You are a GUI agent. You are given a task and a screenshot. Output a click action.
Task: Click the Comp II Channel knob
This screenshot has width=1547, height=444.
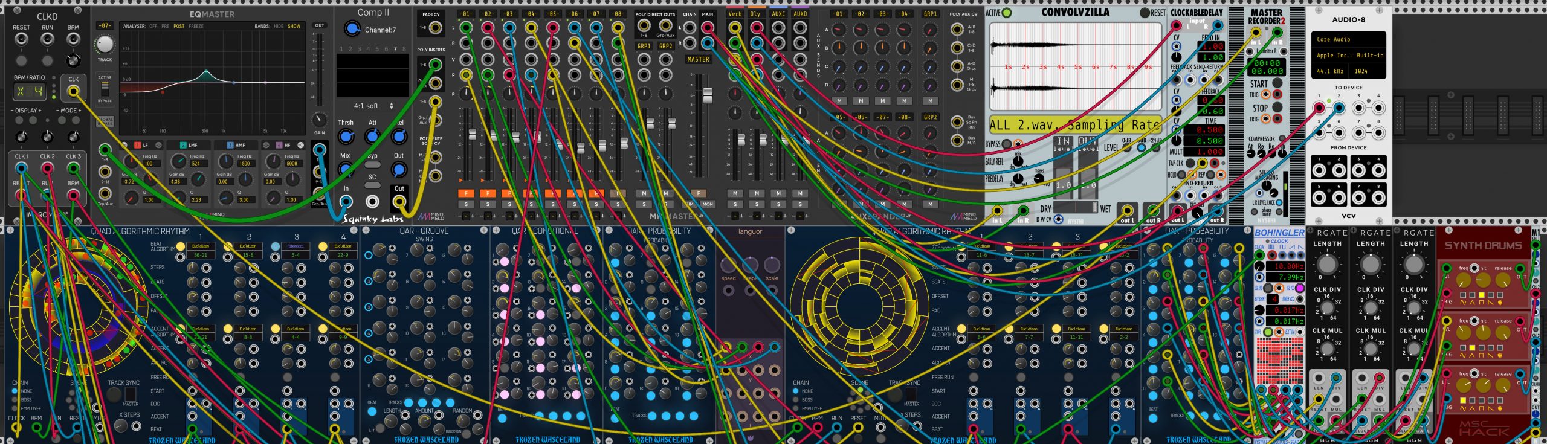tap(352, 28)
